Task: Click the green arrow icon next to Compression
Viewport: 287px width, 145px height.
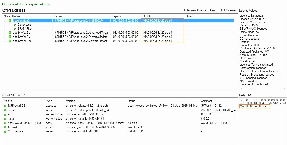Action: click(15, 25)
